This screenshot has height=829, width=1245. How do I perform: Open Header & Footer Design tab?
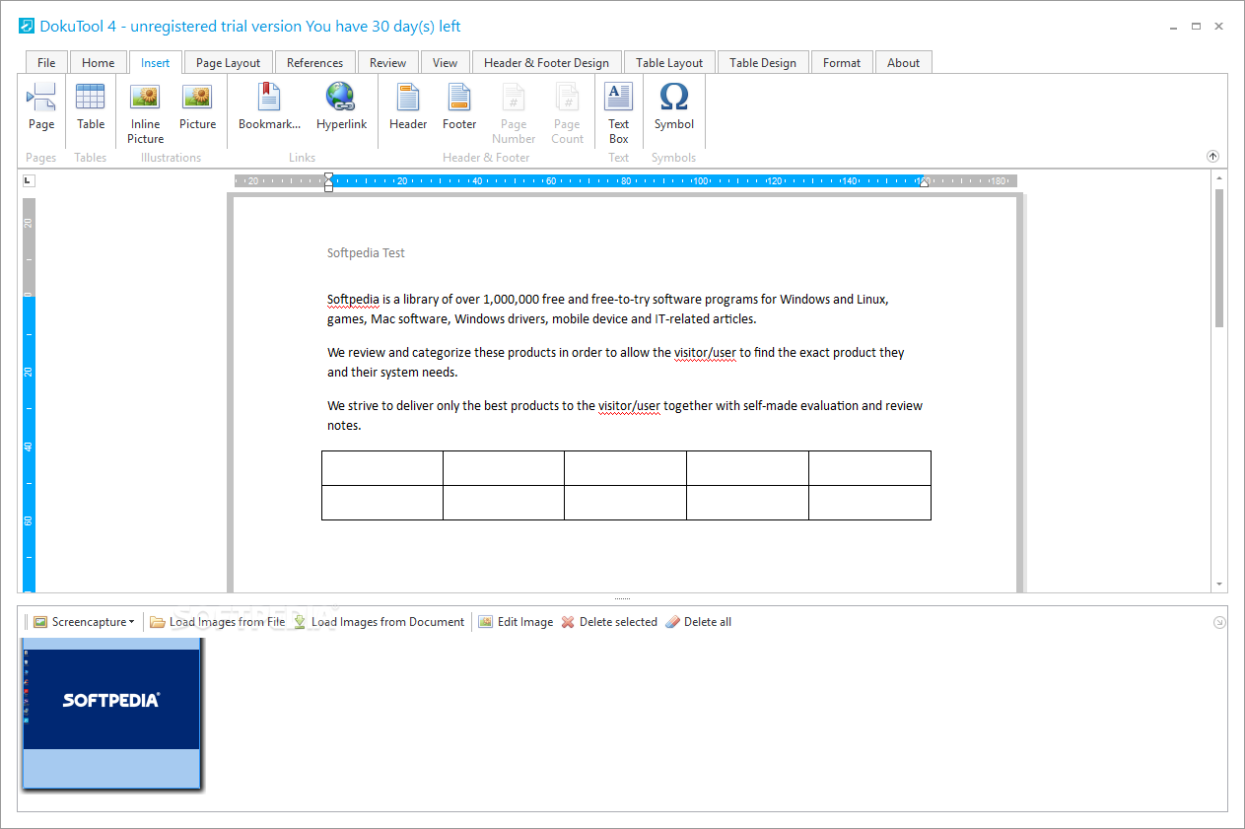547,62
